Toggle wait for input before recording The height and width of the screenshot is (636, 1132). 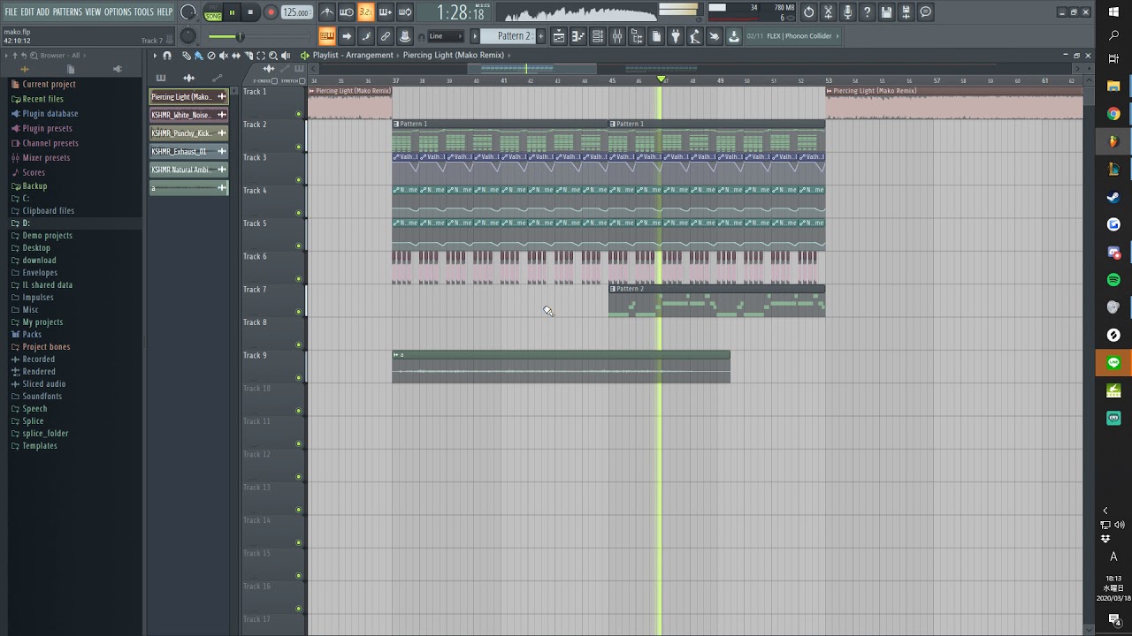tap(347, 12)
